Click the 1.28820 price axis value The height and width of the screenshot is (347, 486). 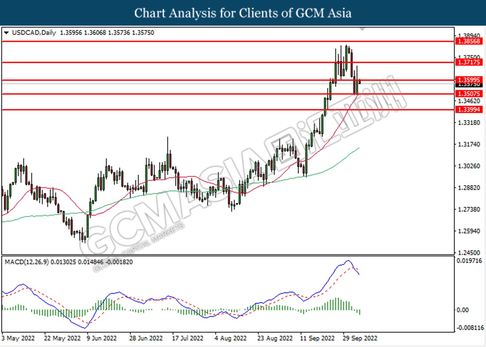point(469,188)
